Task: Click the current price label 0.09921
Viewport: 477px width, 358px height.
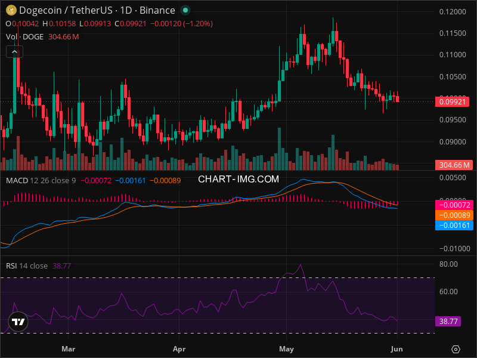Action: pos(452,101)
